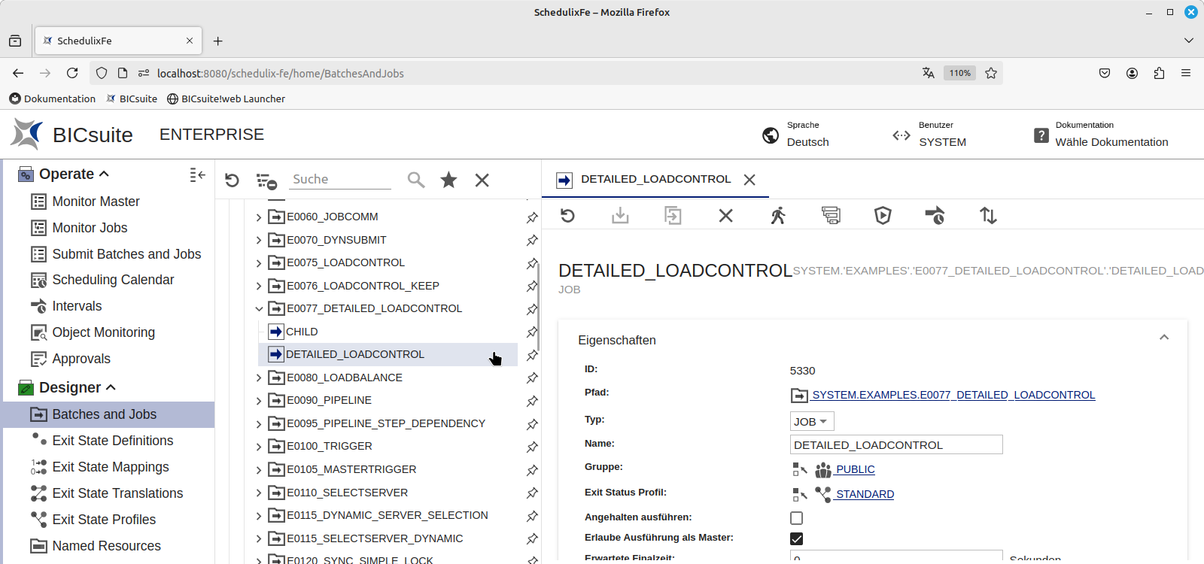The width and height of the screenshot is (1204, 564).
Task: Click the search magnifier icon
Action: [415, 180]
